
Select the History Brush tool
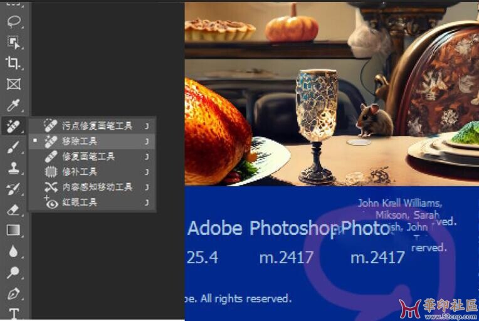click(13, 189)
